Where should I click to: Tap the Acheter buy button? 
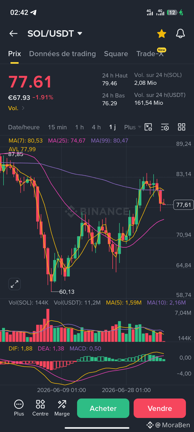click(103, 408)
